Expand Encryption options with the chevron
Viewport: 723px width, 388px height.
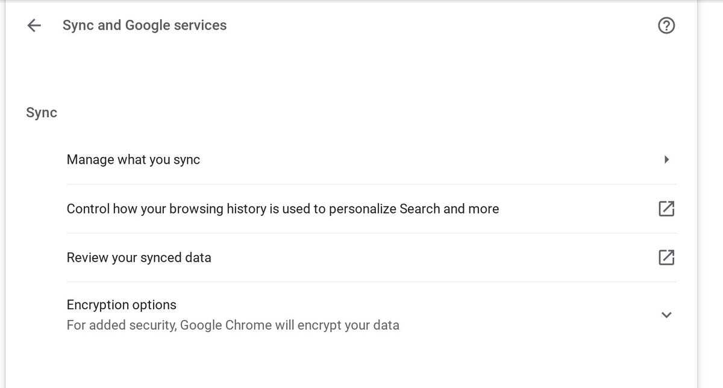[666, 315]
